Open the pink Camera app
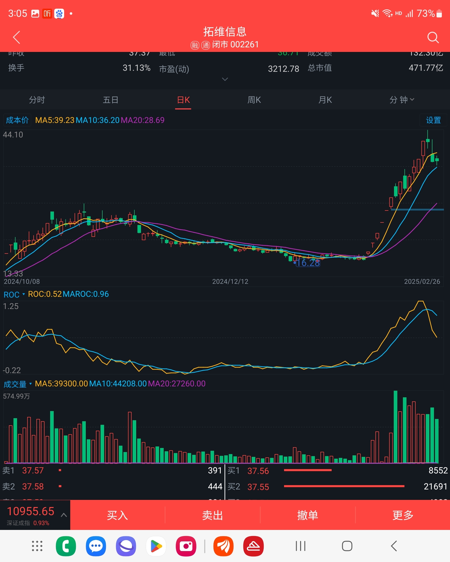Viewport: 450px width, 562px height. (x=186, y=546)
